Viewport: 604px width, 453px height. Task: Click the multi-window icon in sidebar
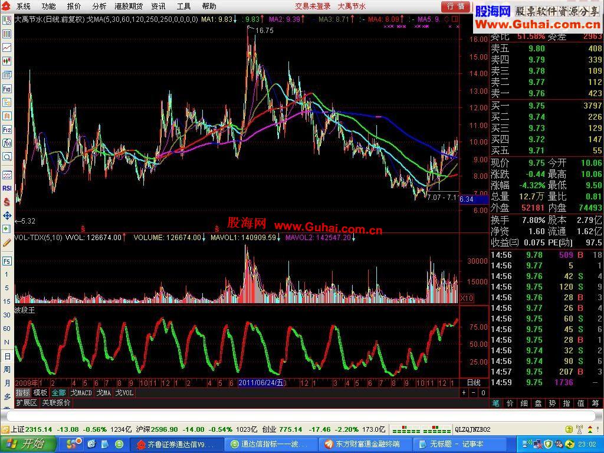(6, 75)
